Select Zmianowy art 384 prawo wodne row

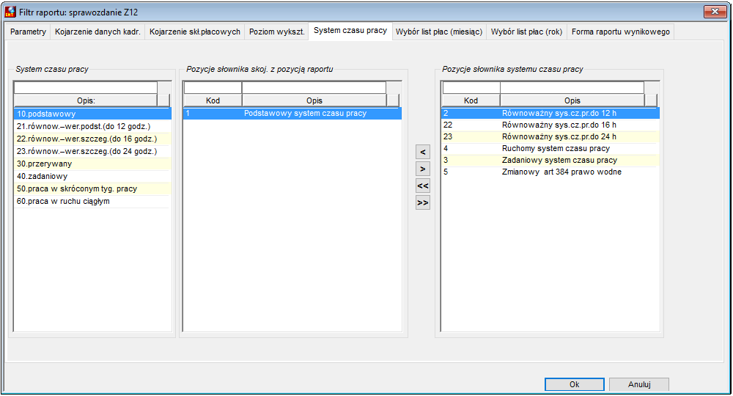click(550, 172)
